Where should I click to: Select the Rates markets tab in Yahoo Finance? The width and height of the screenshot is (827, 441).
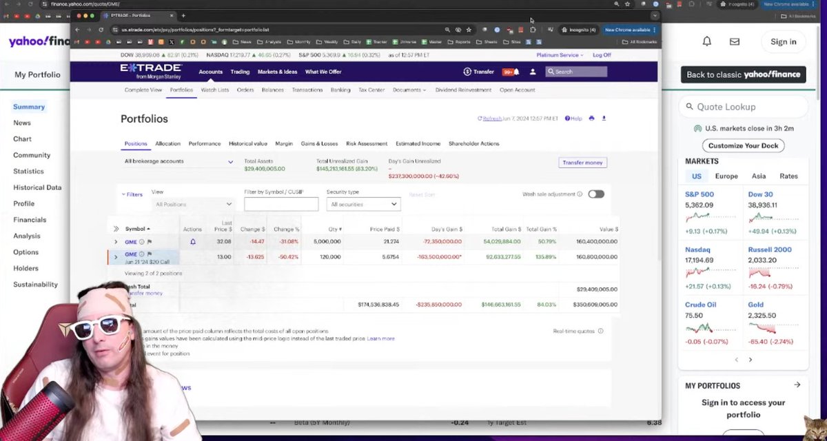[x=788, y=176]
